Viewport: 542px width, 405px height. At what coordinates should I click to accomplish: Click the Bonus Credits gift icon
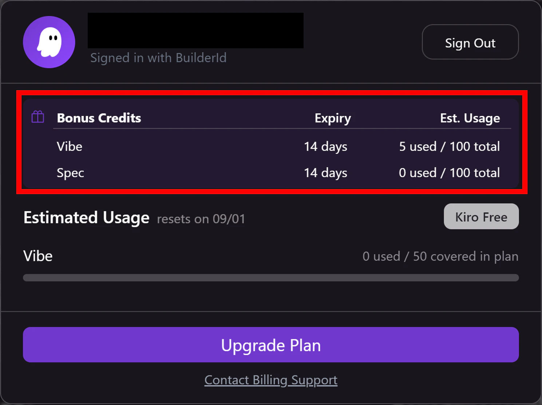coord(38,117)
